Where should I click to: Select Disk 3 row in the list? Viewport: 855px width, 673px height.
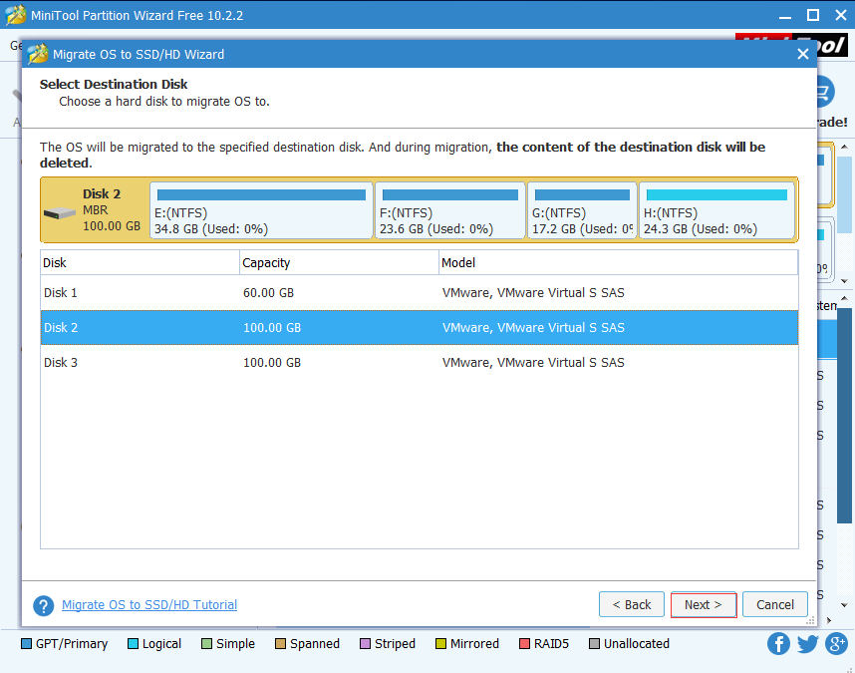420,363
